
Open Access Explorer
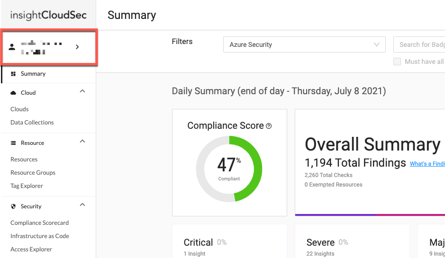(31, 249)
